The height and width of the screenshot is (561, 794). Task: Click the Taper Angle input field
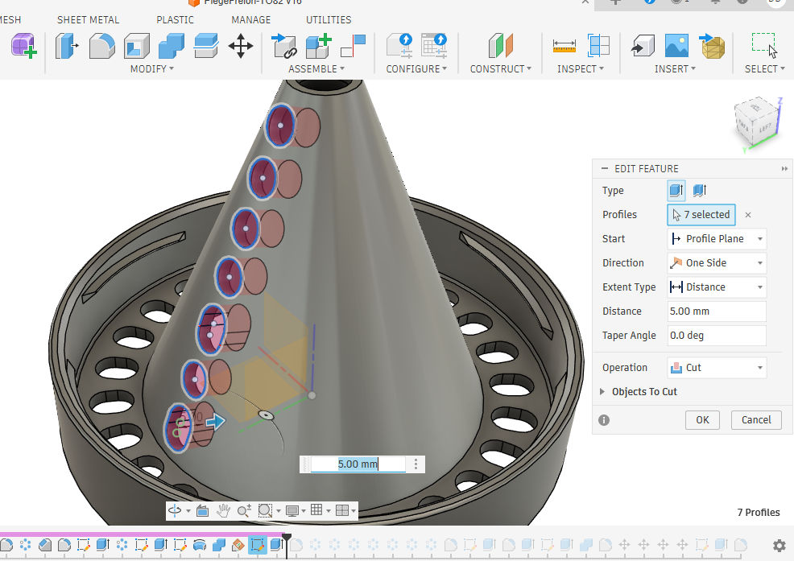click(716, 336)
